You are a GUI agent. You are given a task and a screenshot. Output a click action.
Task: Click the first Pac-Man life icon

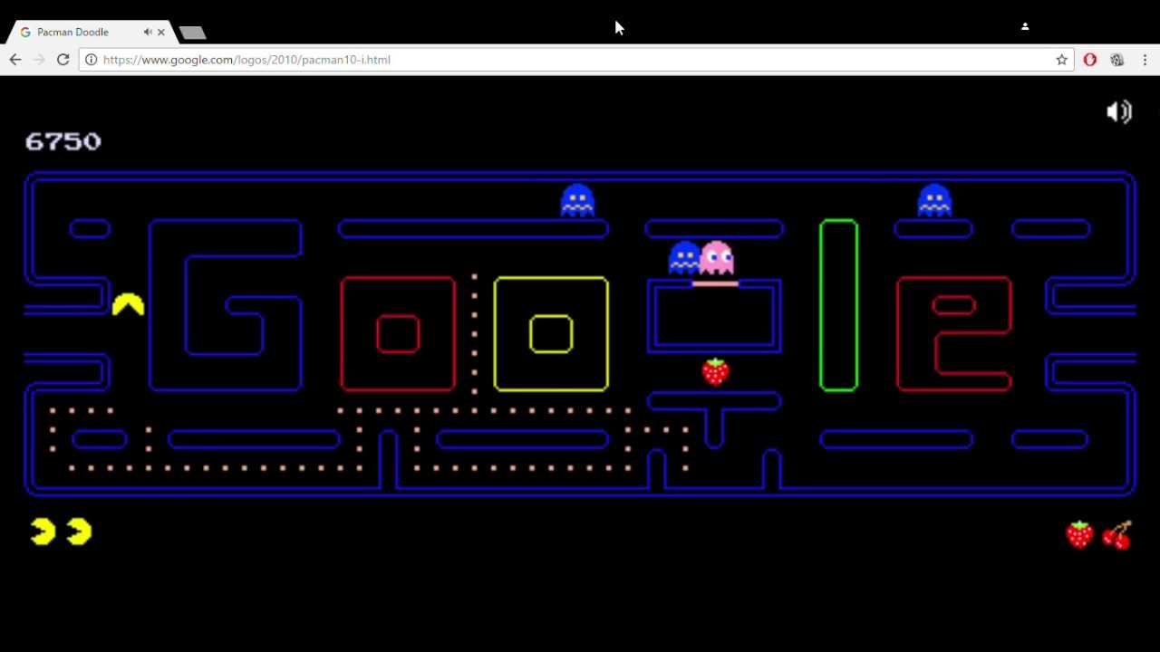pyautogui.click(x=43, y=532)
